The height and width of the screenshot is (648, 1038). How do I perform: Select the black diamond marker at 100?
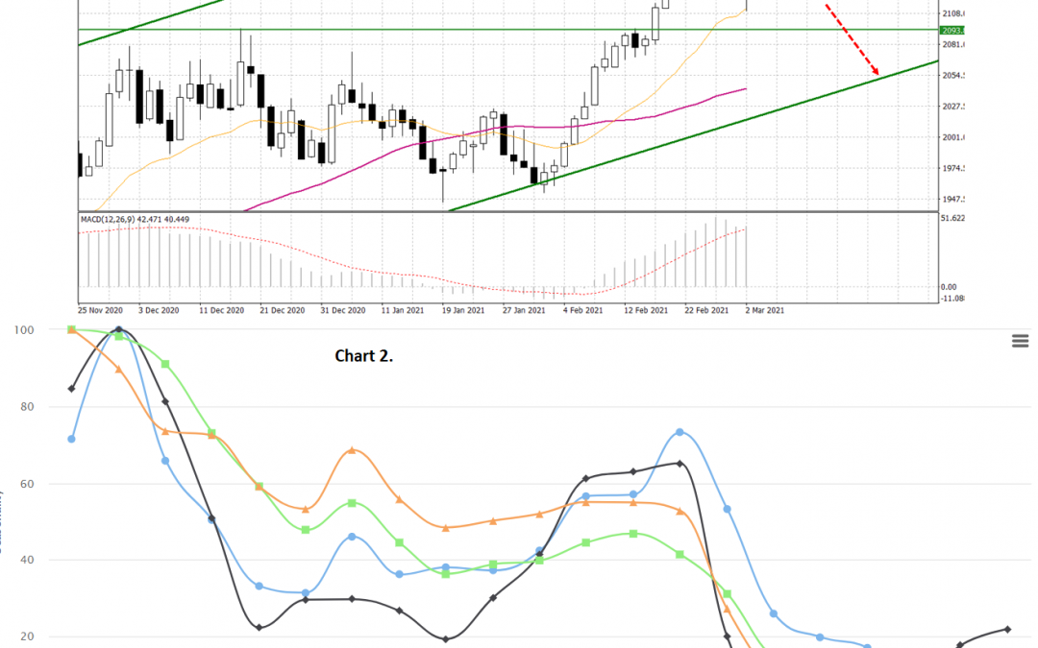click(119, 329)
